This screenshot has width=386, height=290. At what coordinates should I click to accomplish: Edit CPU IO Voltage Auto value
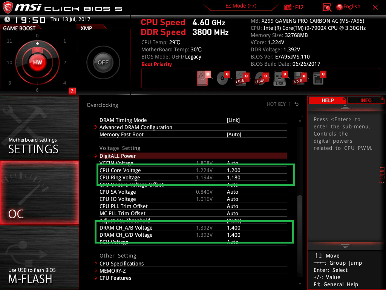(232, 199)
